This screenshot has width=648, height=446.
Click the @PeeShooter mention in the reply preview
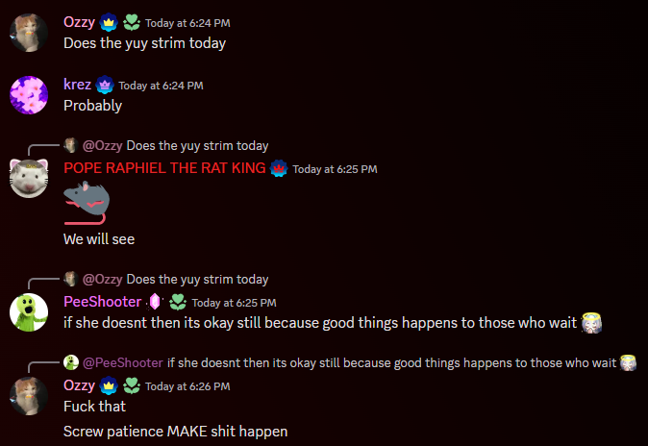point(123,363)
